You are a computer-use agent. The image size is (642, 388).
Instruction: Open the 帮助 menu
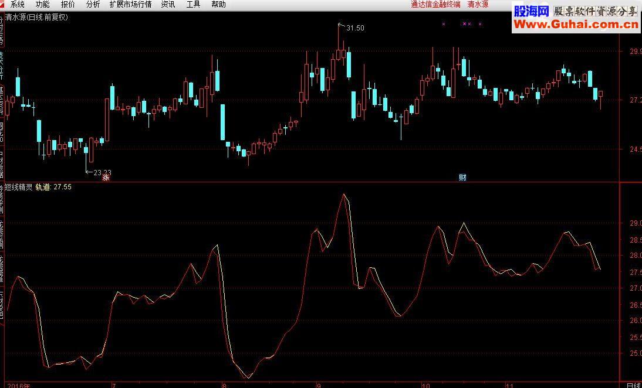pos(219,5)
